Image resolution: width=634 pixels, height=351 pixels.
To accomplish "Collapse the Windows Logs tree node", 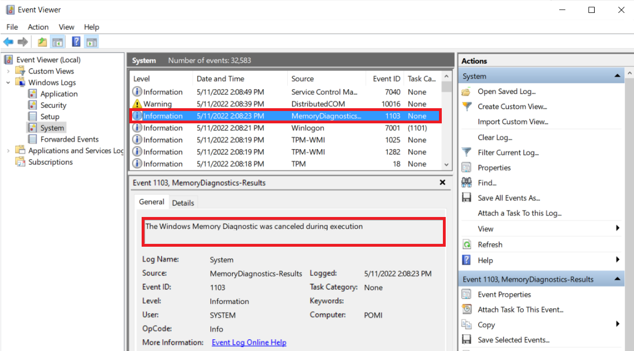I will click(8, 82).
